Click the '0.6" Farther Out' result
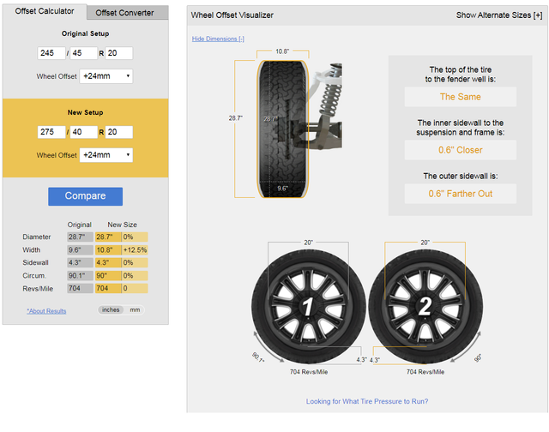Screen dimensions: 549x432 coord(461,194)
